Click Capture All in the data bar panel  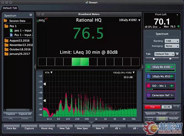pos(25,114)
